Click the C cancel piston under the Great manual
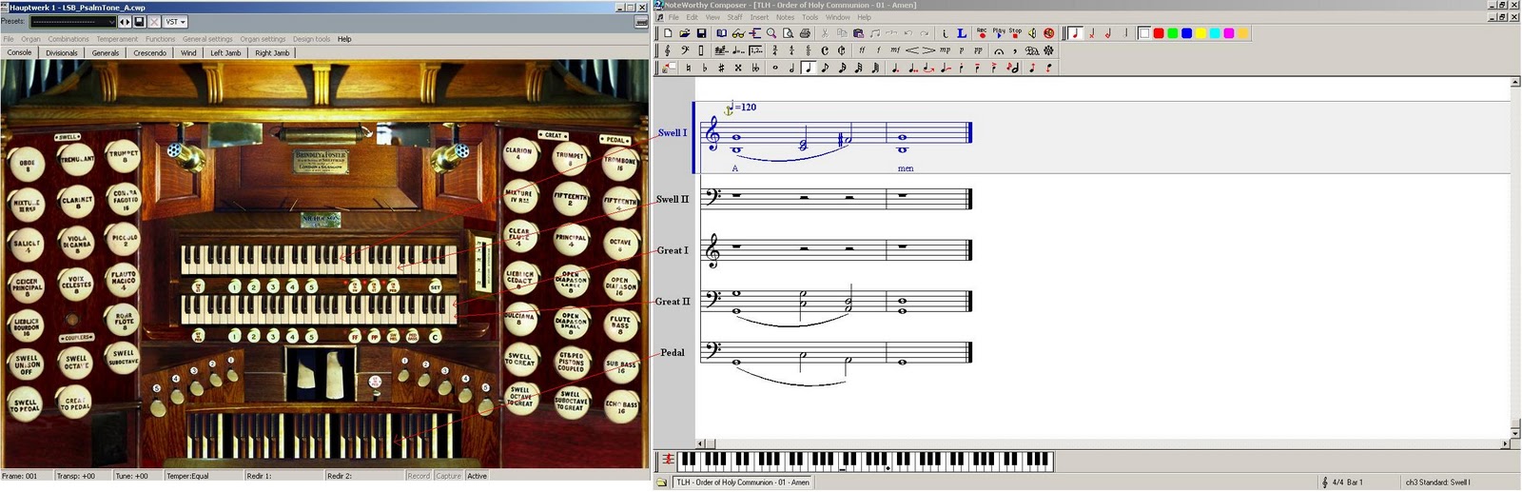Screen dimensions: 1522x492 [436, 337]
